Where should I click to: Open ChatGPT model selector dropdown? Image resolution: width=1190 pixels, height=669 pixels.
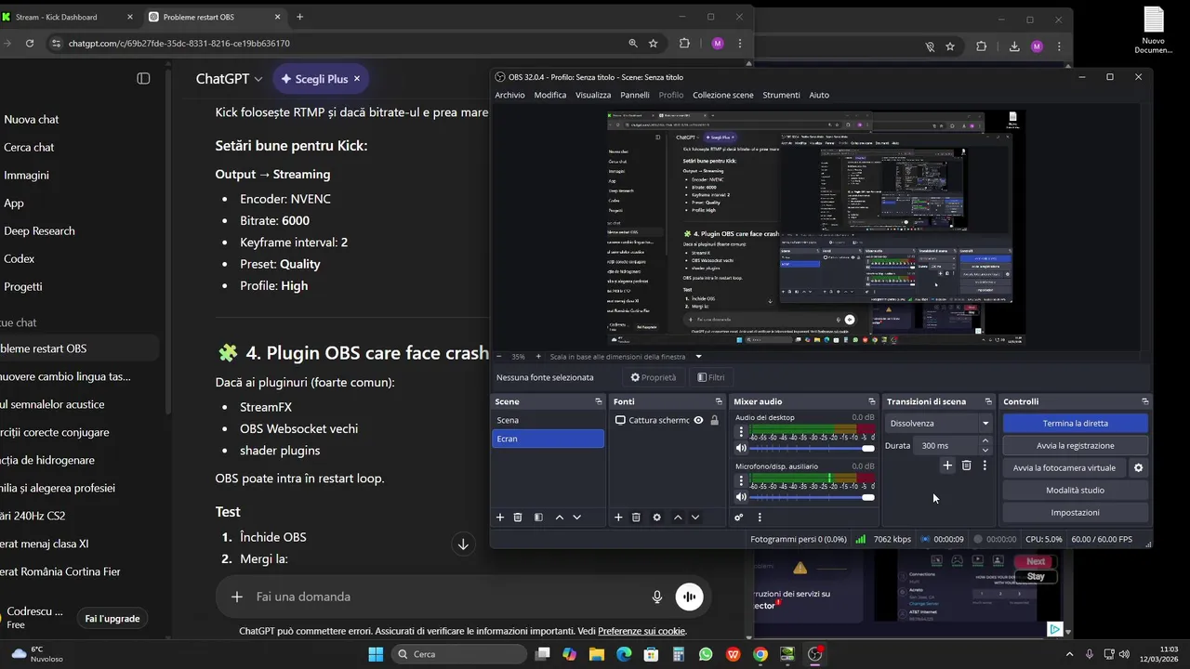pyautogui.click(x=229, y=79)
